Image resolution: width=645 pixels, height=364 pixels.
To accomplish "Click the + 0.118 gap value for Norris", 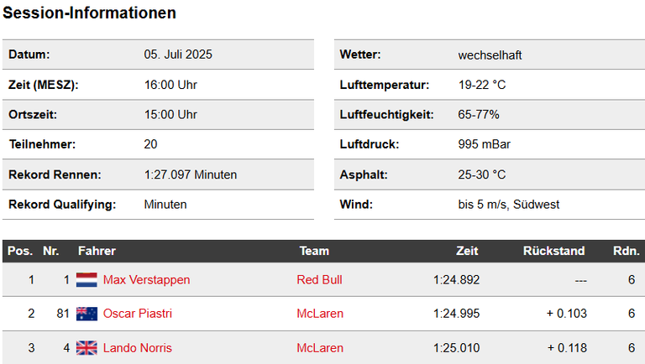I will pyautogui.click(x=567, y=348).
